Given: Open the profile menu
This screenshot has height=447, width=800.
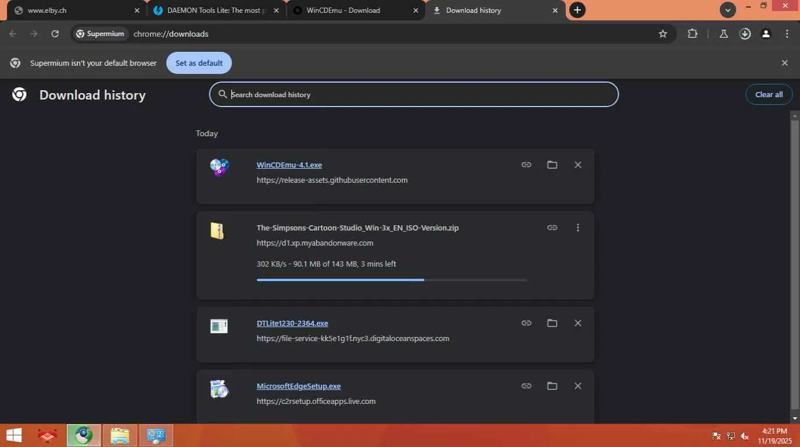Looking at the screenshot, I should point(766,34).
